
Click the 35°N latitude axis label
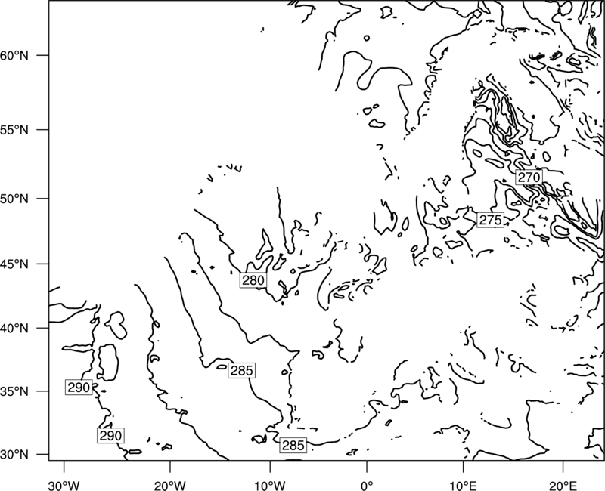pyautogui.click(x=14, y=391)
